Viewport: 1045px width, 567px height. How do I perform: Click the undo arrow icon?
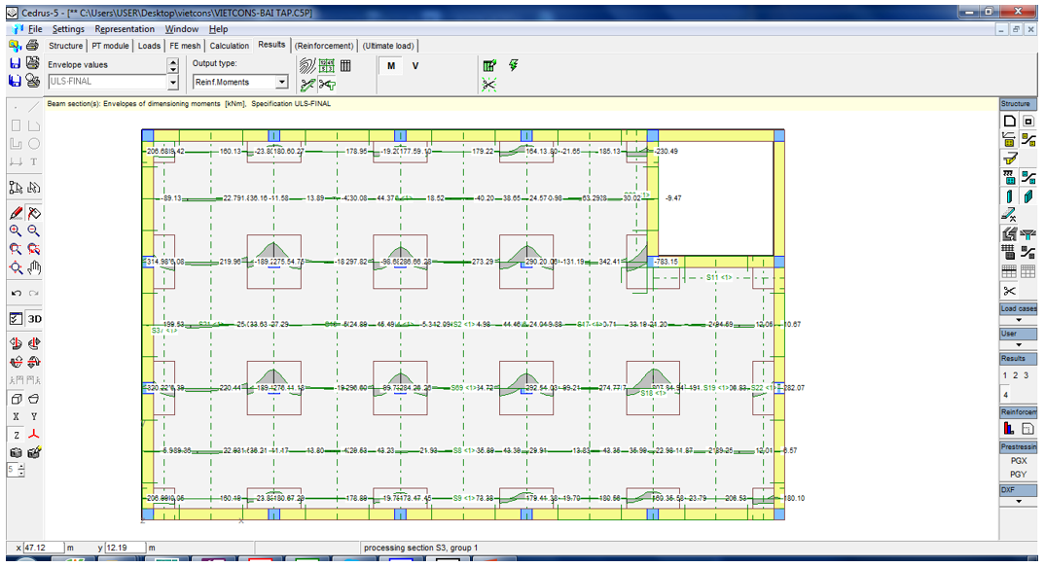[x=16, y=293]
